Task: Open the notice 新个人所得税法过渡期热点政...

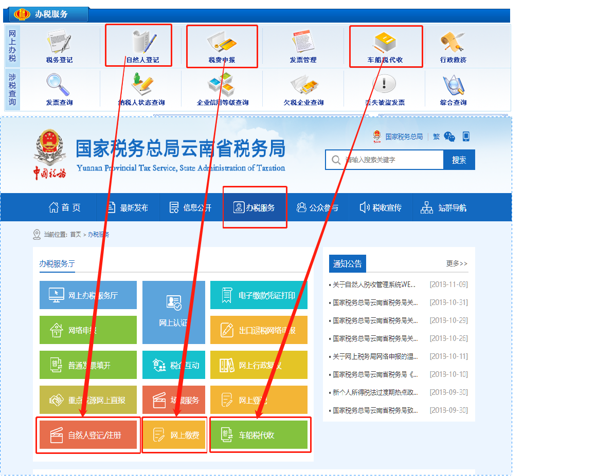Action: coord(375,392)
